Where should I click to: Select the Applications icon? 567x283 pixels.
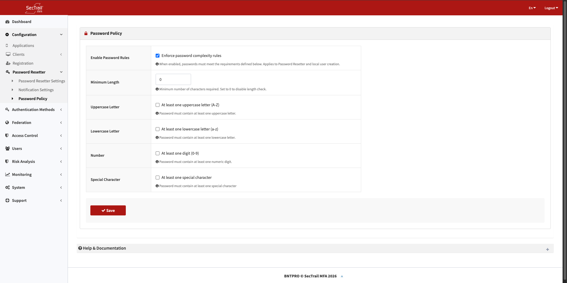7,45
